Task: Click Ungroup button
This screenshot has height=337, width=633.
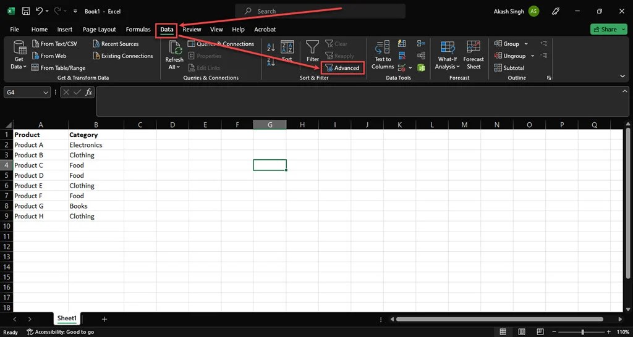Action: click(x=510, y=56)
